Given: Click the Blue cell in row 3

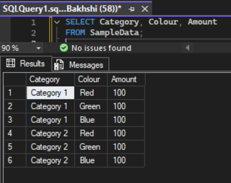Looking at the screenshot, I should click(x=91, y=120).
